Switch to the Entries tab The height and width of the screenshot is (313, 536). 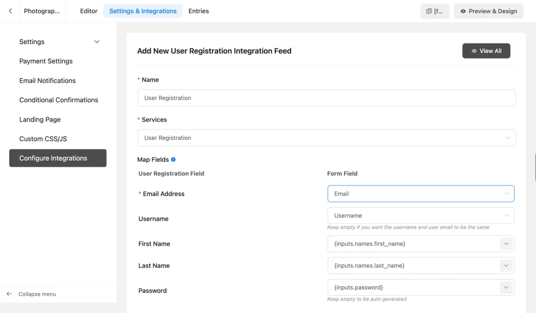point(198,11)
